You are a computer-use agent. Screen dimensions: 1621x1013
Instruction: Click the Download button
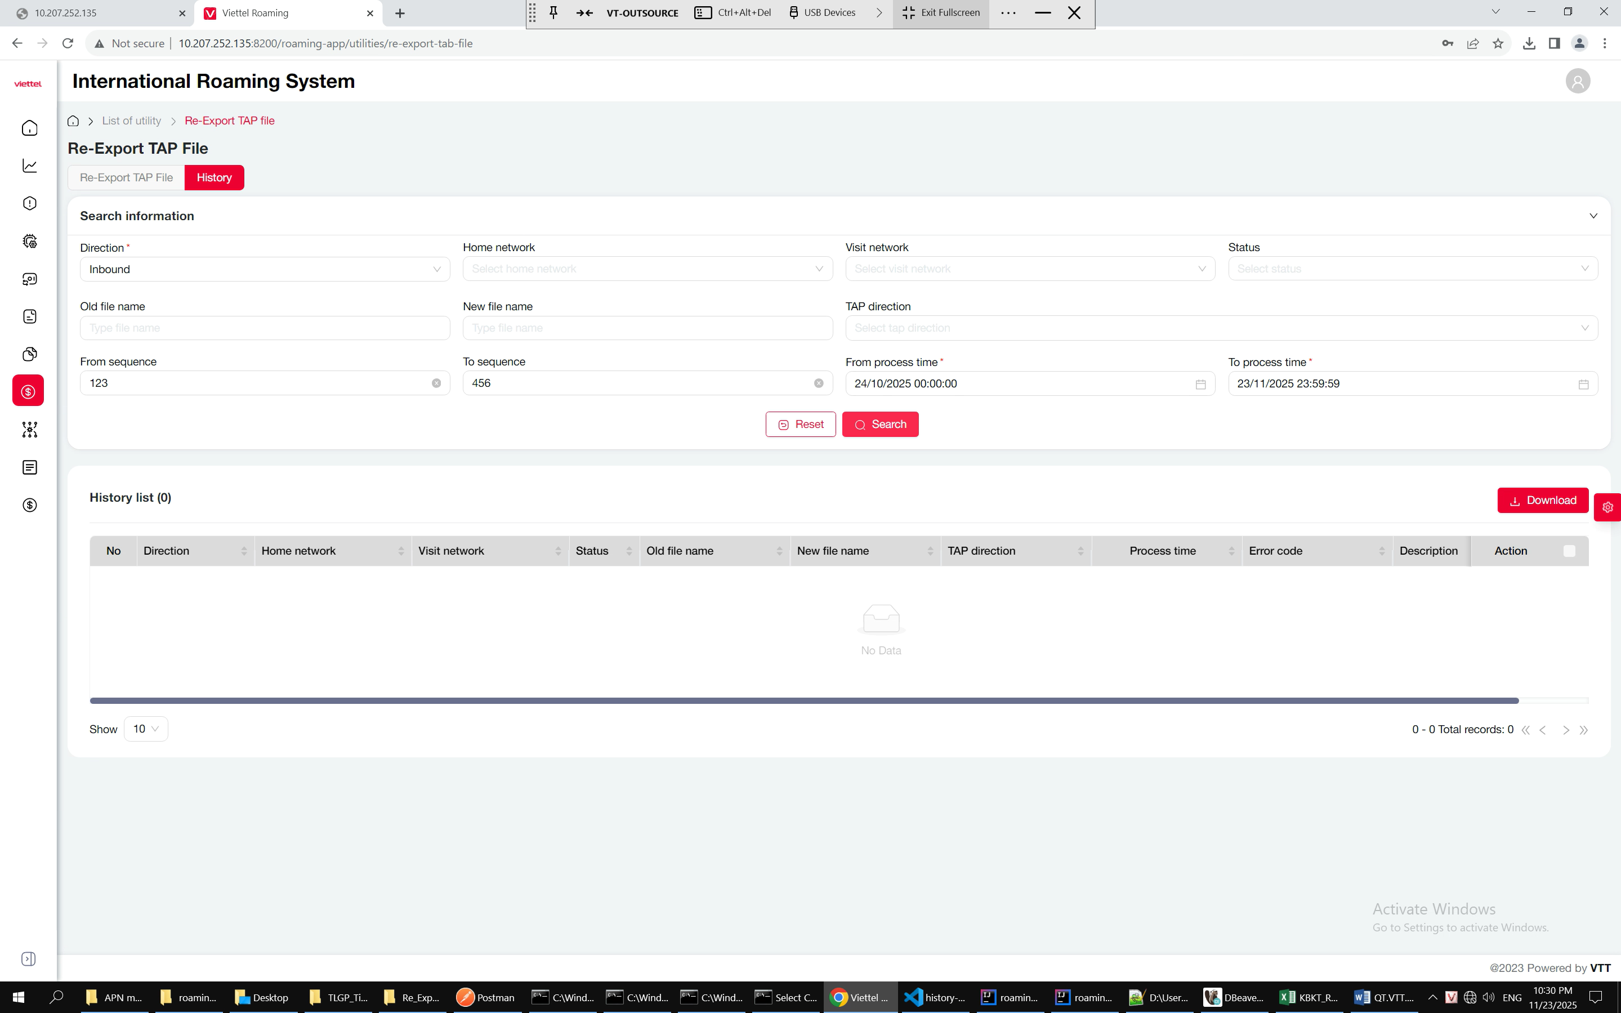pyautogui.click(x=1542, y=501)
